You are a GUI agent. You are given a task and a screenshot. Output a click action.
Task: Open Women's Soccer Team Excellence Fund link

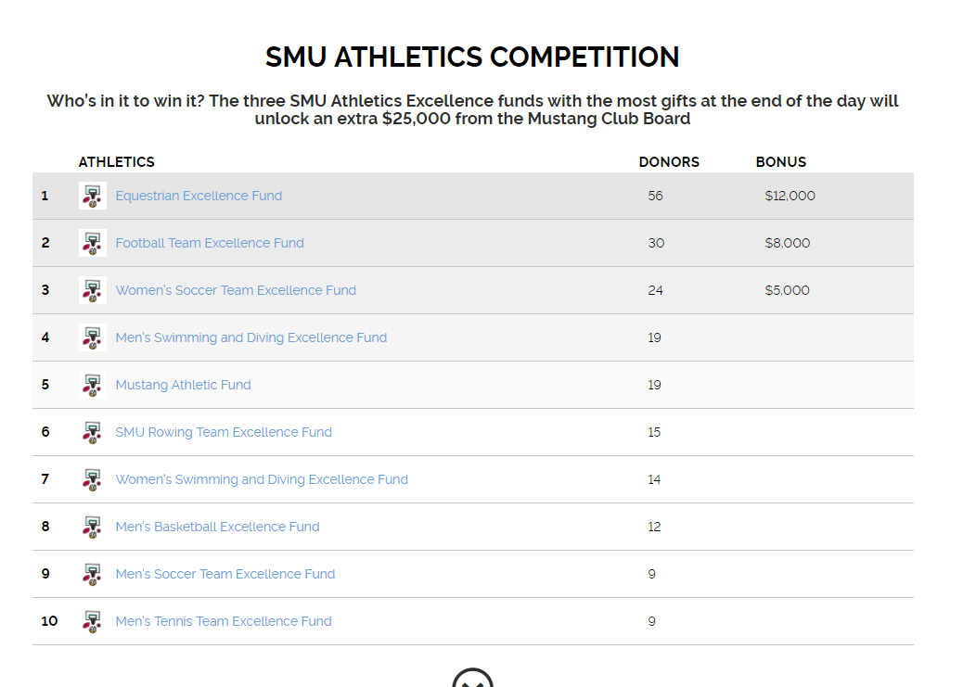pyautogui.click(x=236, y=290)
